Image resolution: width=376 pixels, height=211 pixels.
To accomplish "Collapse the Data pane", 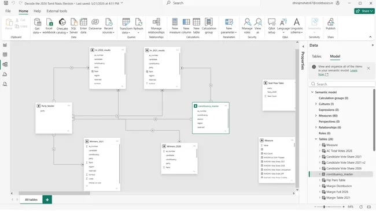I will (x=373, y=45).
